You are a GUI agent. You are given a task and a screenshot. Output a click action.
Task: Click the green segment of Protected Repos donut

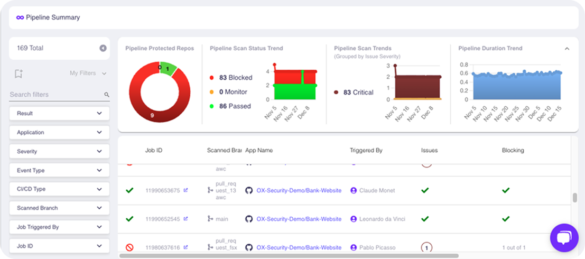(169, 69)
